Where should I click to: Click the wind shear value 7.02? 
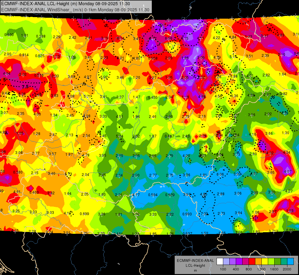[204, 214]
